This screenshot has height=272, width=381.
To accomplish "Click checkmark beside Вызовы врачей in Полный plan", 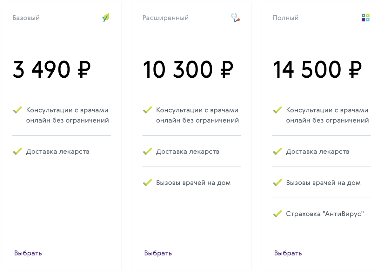I will tap(277, 183).
